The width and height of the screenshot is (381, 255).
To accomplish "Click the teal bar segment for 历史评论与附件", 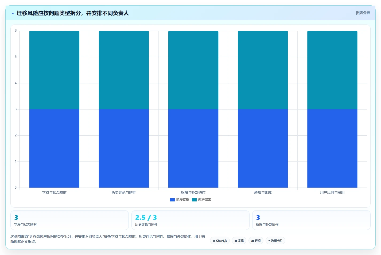I will click(x=124, y=70).
